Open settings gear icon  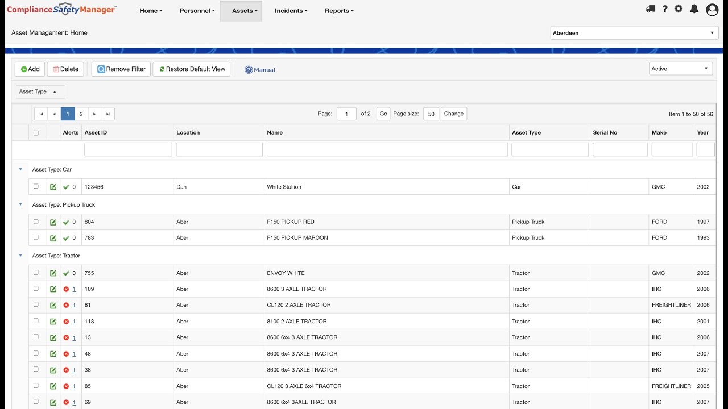pyautogui.click(x=679, y=9)
